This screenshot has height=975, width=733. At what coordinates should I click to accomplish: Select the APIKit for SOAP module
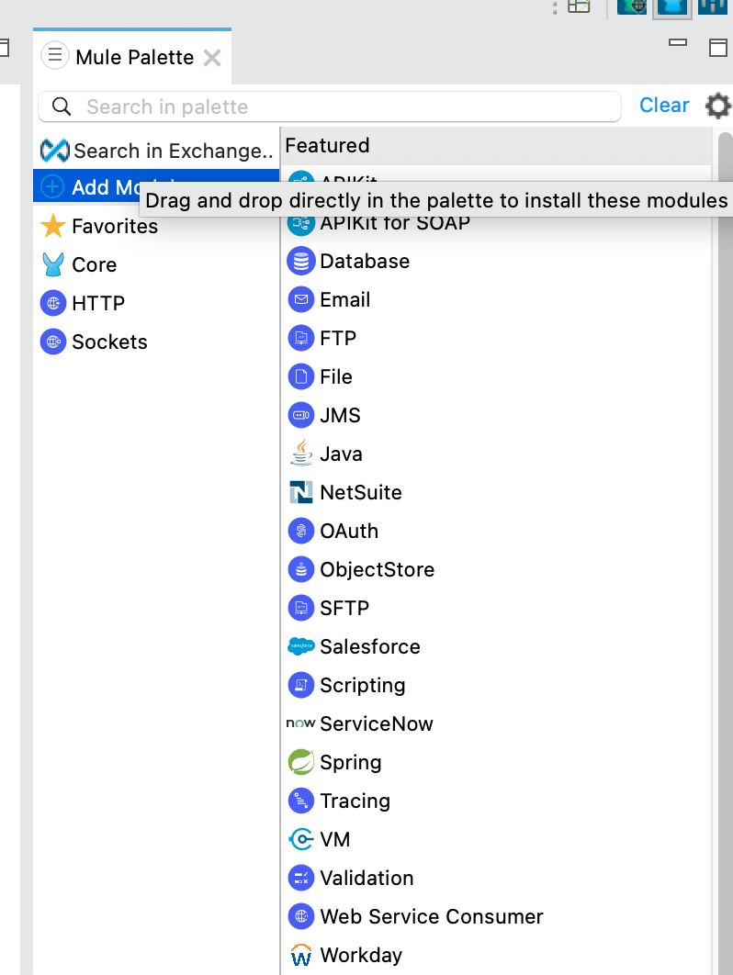coord(395,222)
